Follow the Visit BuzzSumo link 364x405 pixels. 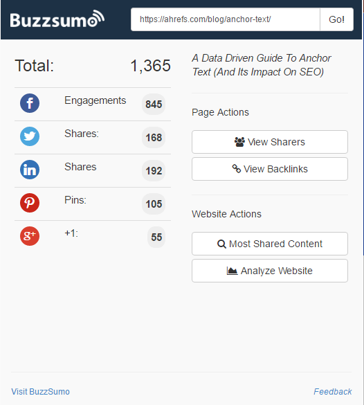coord(41,392)
